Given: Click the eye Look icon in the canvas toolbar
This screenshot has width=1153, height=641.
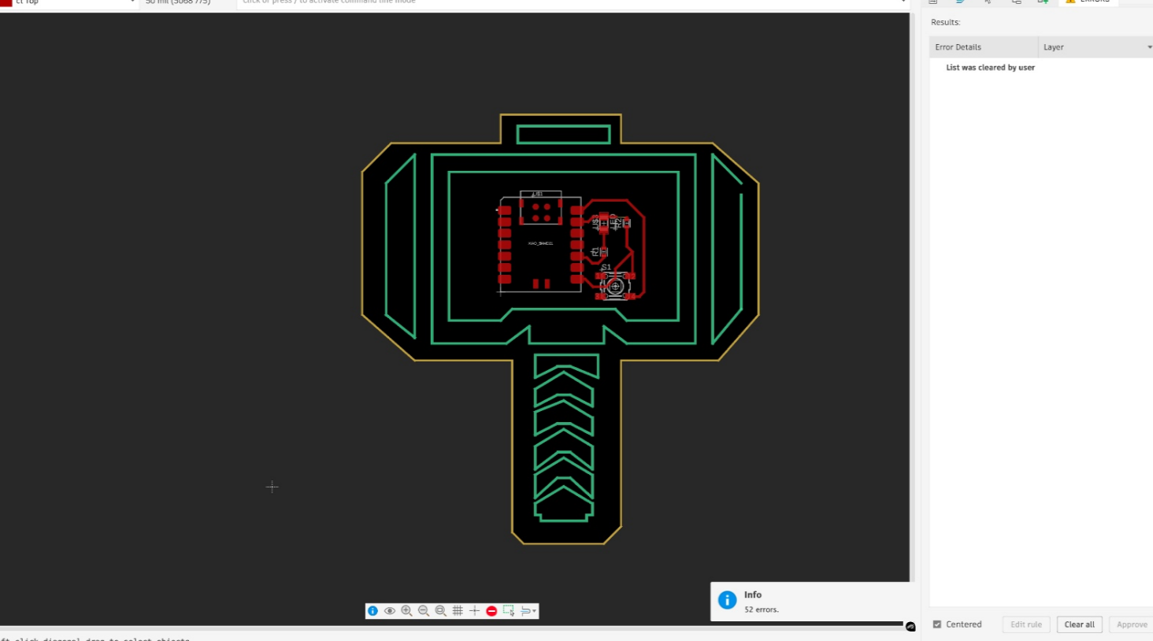Looking at the screenshot, I should pos(390,611).
